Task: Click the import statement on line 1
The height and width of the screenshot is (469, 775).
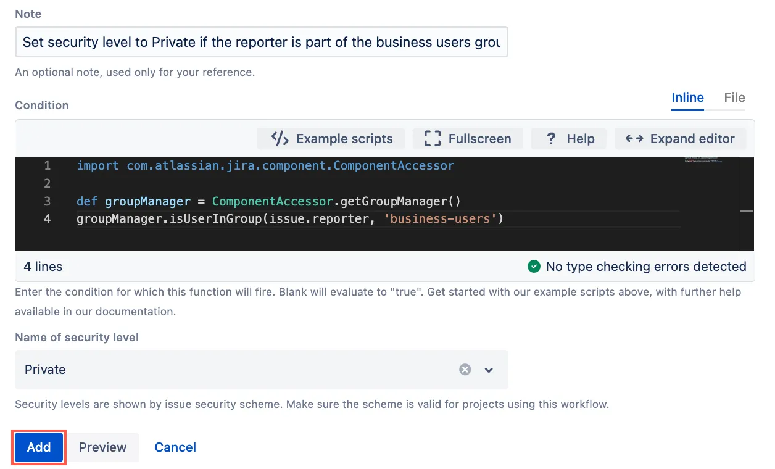Action: [265, 166]
